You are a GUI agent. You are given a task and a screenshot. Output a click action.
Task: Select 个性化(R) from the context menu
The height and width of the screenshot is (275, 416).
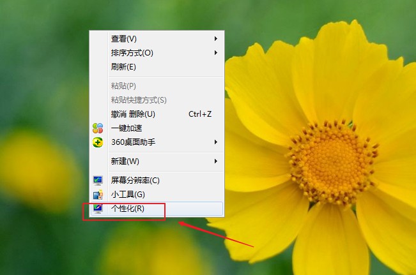click(x=157, y=209)
